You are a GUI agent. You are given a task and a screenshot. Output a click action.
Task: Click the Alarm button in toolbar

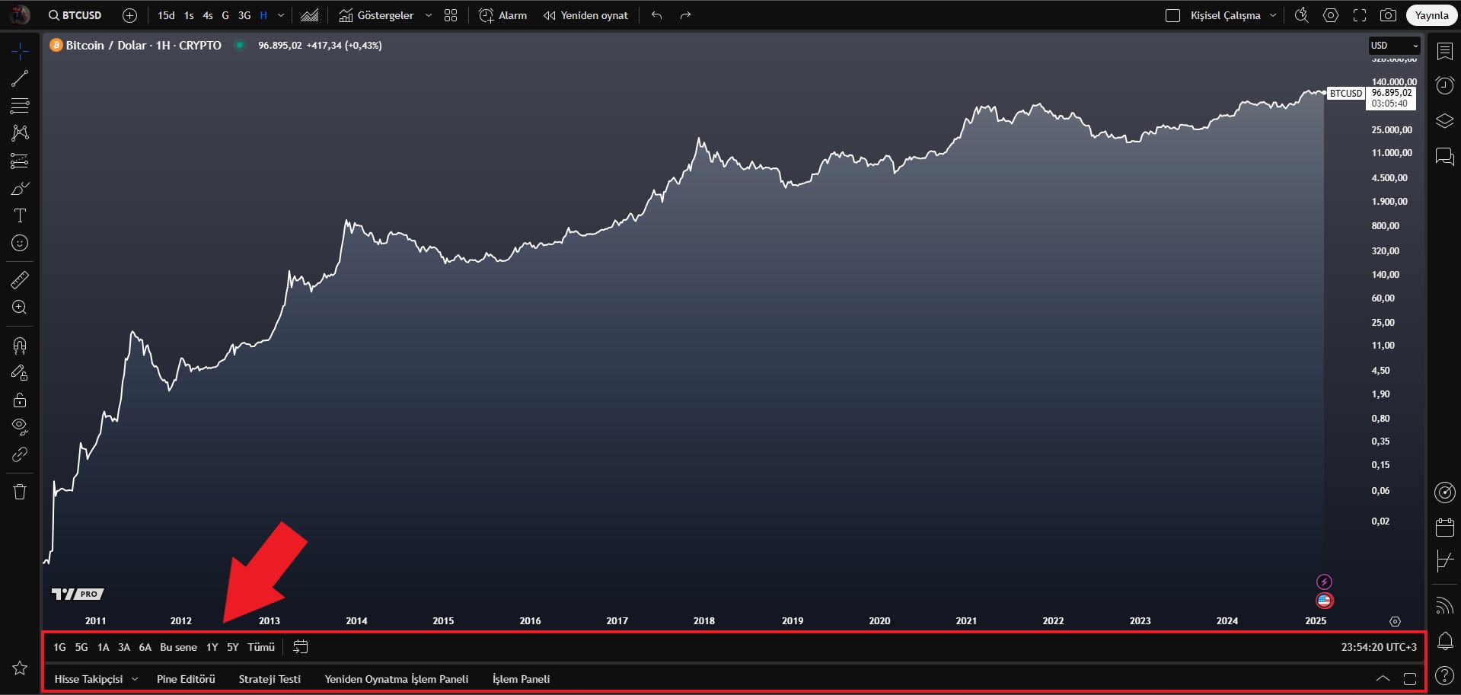click(502, 15)
